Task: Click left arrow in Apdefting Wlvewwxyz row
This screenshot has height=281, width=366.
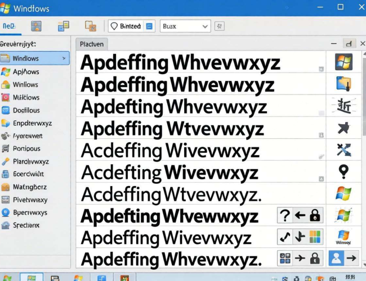Action: [300, 215]
